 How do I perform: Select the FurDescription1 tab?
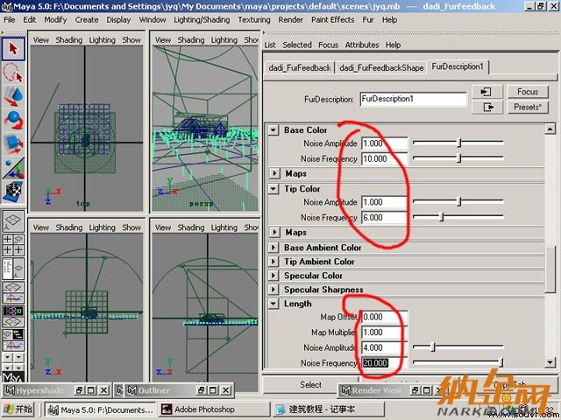[x=458, y=66]
